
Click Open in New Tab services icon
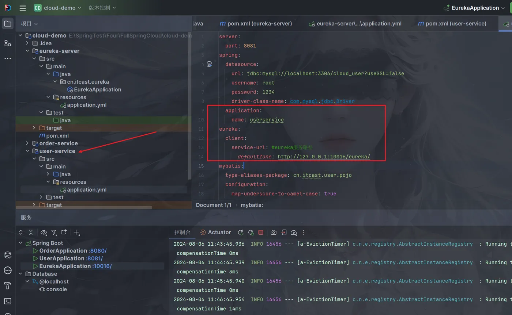click(x=64, y=232)
